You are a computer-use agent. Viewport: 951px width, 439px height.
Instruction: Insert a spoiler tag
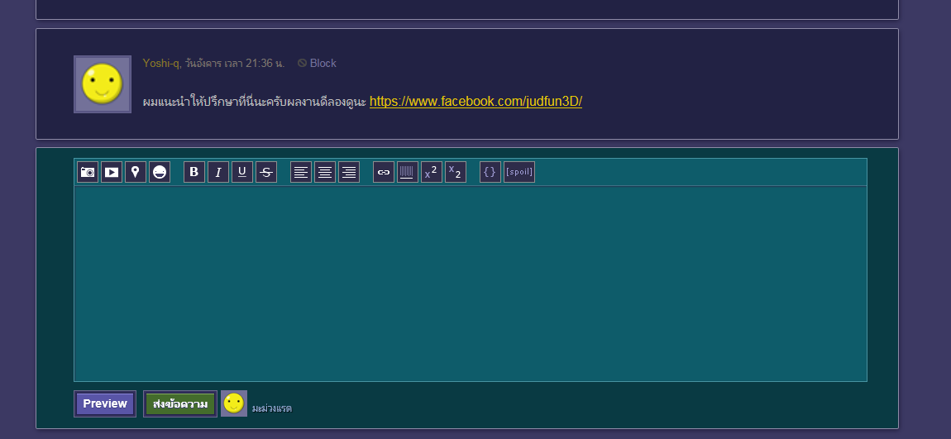pyautogui.click(x=519, y=172)
